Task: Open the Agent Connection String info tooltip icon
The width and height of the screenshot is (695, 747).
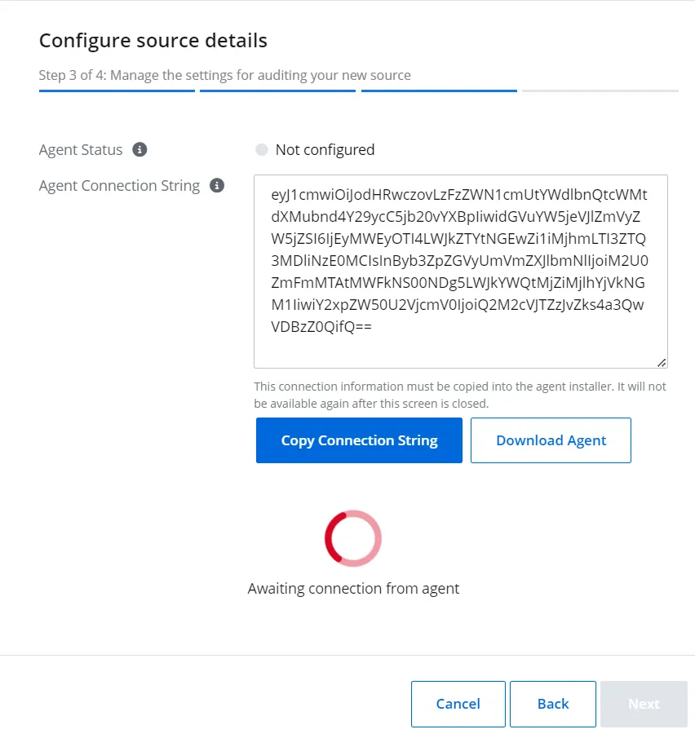Action: (x=217, y=185)
